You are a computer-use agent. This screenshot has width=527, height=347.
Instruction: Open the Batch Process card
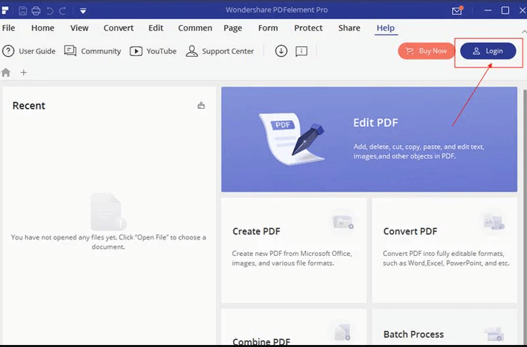point(445,327)
